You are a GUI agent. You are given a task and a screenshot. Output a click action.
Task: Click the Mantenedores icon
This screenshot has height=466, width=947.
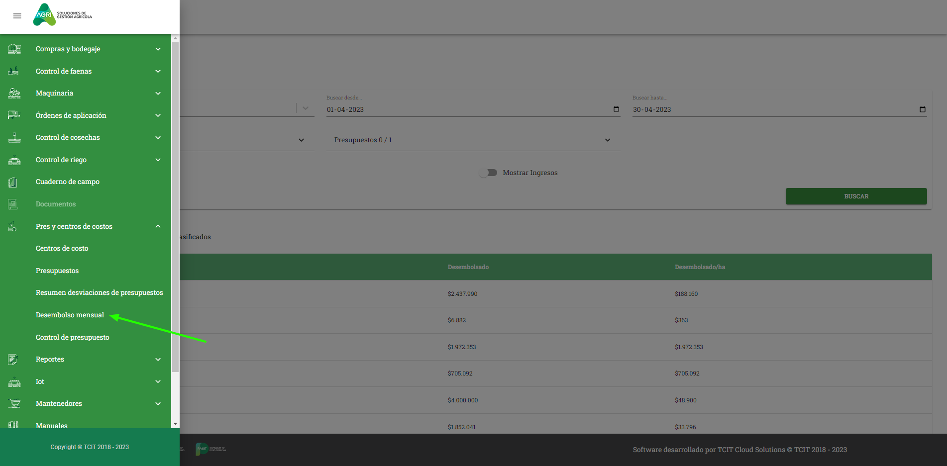14,403
